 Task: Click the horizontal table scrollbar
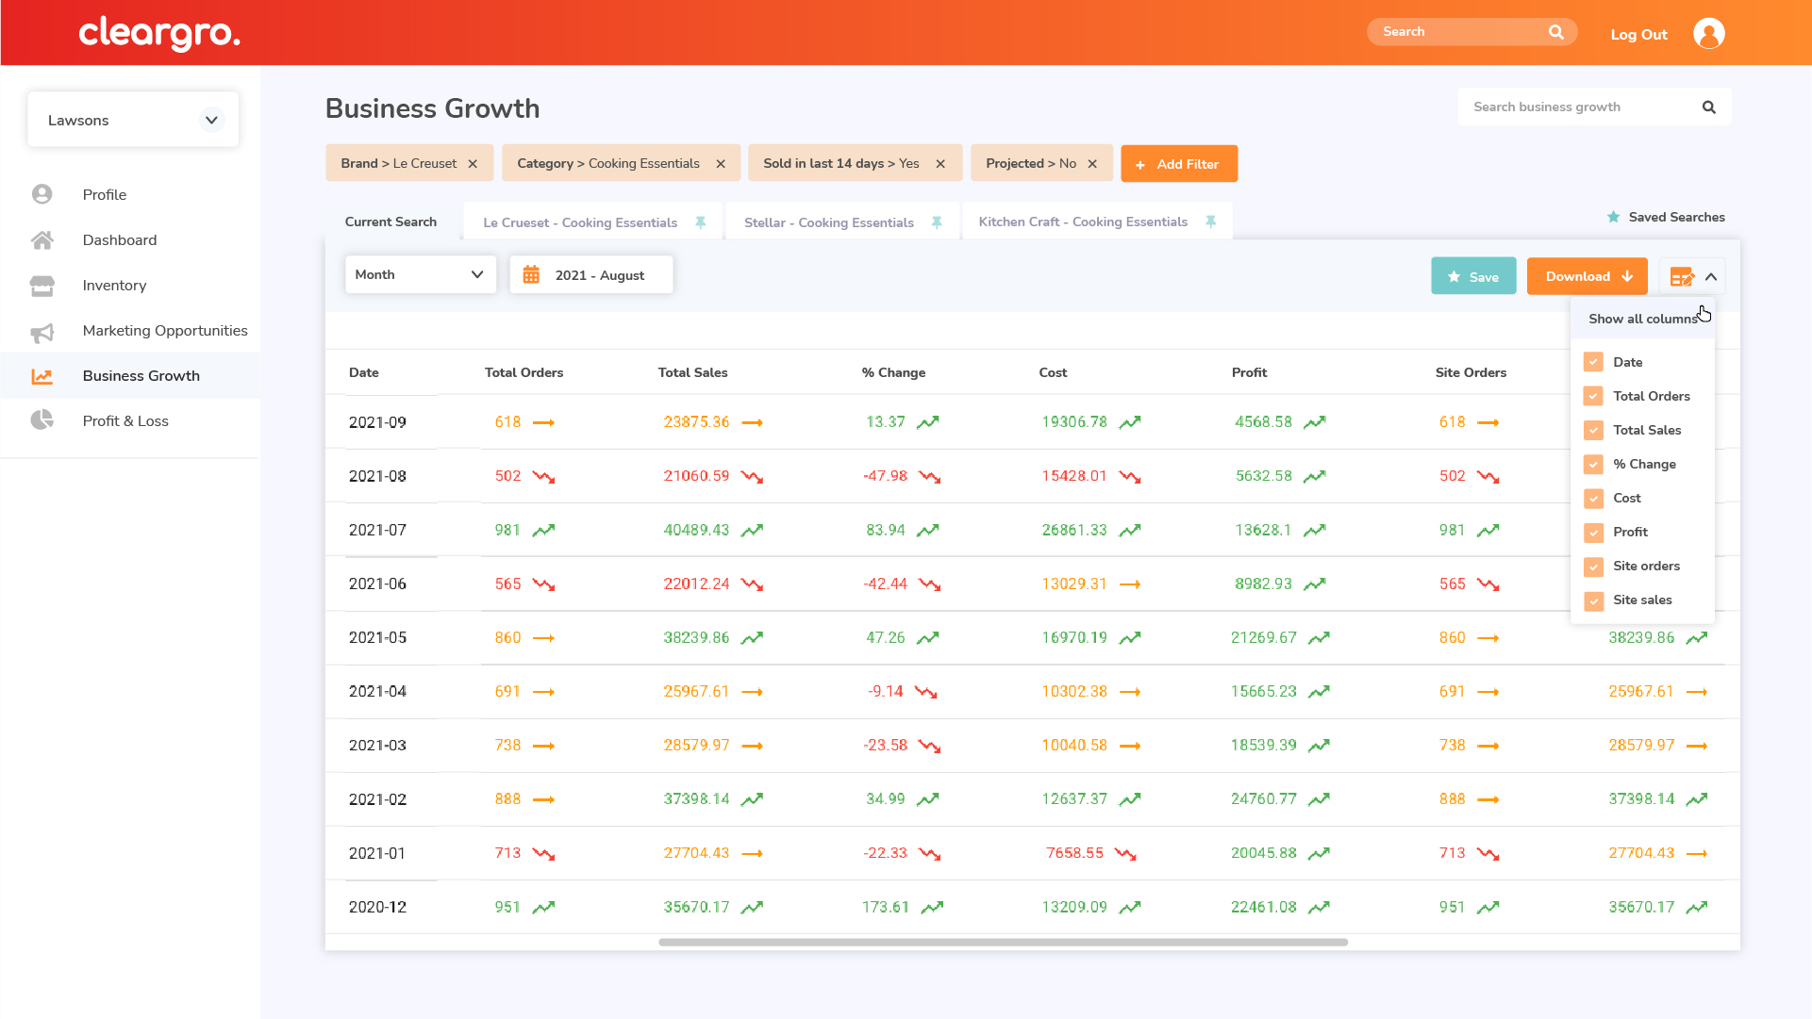coord(1003,942)
